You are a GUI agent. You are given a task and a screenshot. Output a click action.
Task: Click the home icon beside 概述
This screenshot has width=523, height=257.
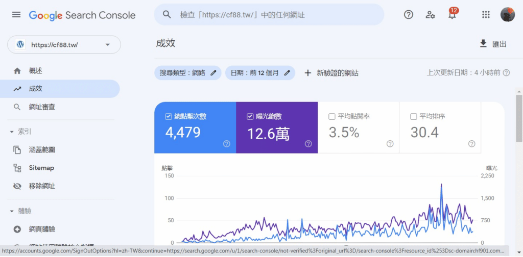[x=17, y=71]
